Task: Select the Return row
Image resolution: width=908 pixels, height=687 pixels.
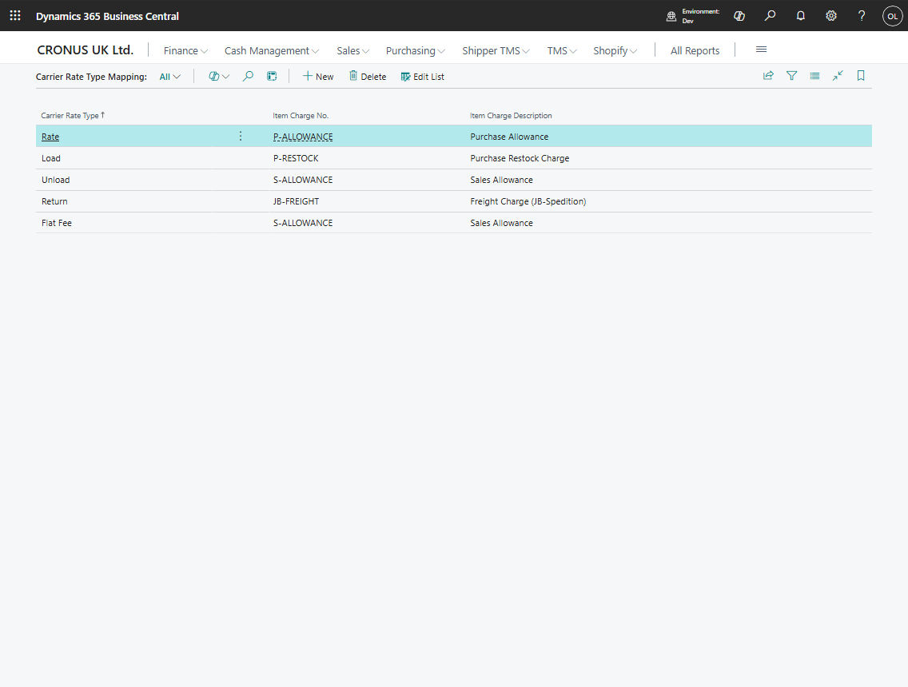Action: pyautogui.click(x=453, y=201)
